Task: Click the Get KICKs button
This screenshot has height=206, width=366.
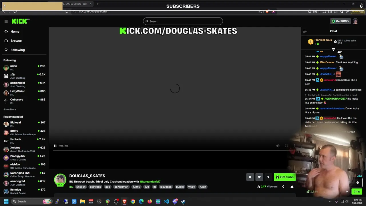Action: tap(340, 21)
